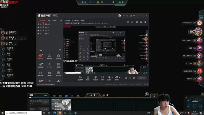Switch to the second scene tab

point(49,20)
